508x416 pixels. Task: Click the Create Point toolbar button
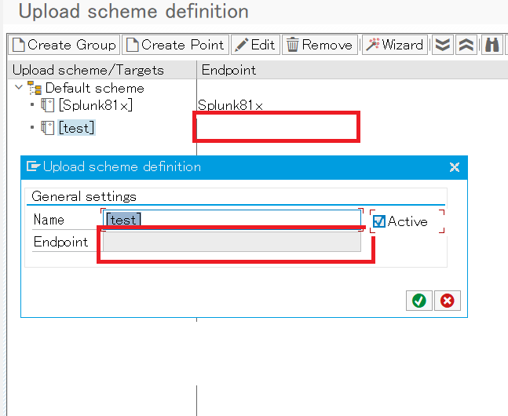click(x=175, y=45)
